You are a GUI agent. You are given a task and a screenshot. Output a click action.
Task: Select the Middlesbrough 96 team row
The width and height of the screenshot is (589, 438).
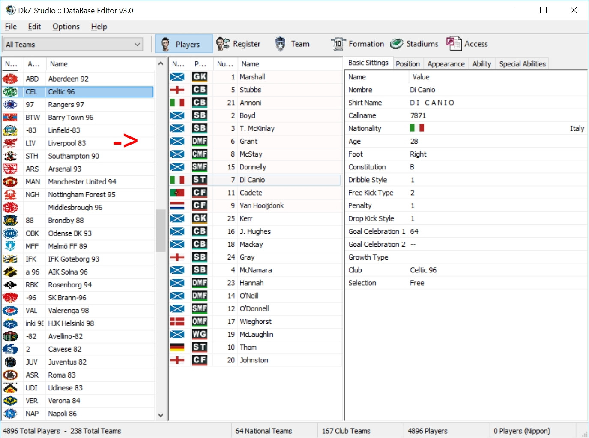(78, 208)
